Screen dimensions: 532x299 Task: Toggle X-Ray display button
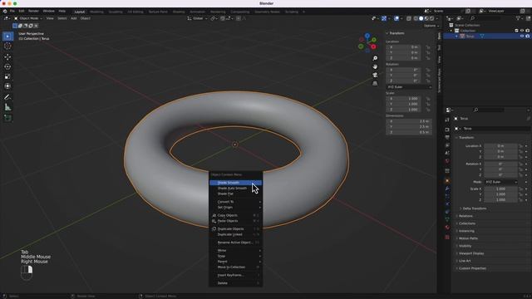408,18
